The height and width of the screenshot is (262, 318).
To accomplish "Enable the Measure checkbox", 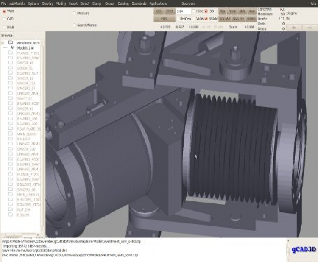I will click(74, 13).
